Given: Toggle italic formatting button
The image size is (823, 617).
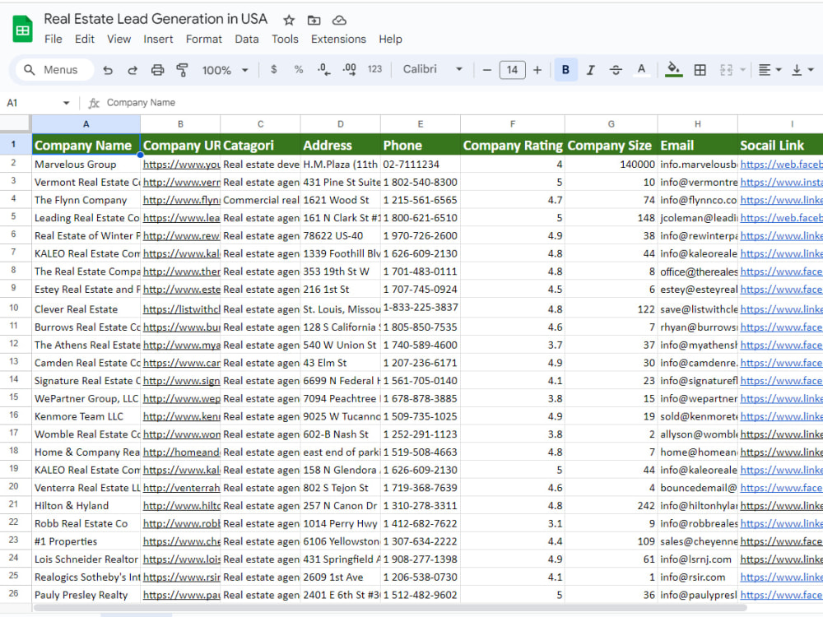Looking at the screenshot, I should (x=590, y=70).
